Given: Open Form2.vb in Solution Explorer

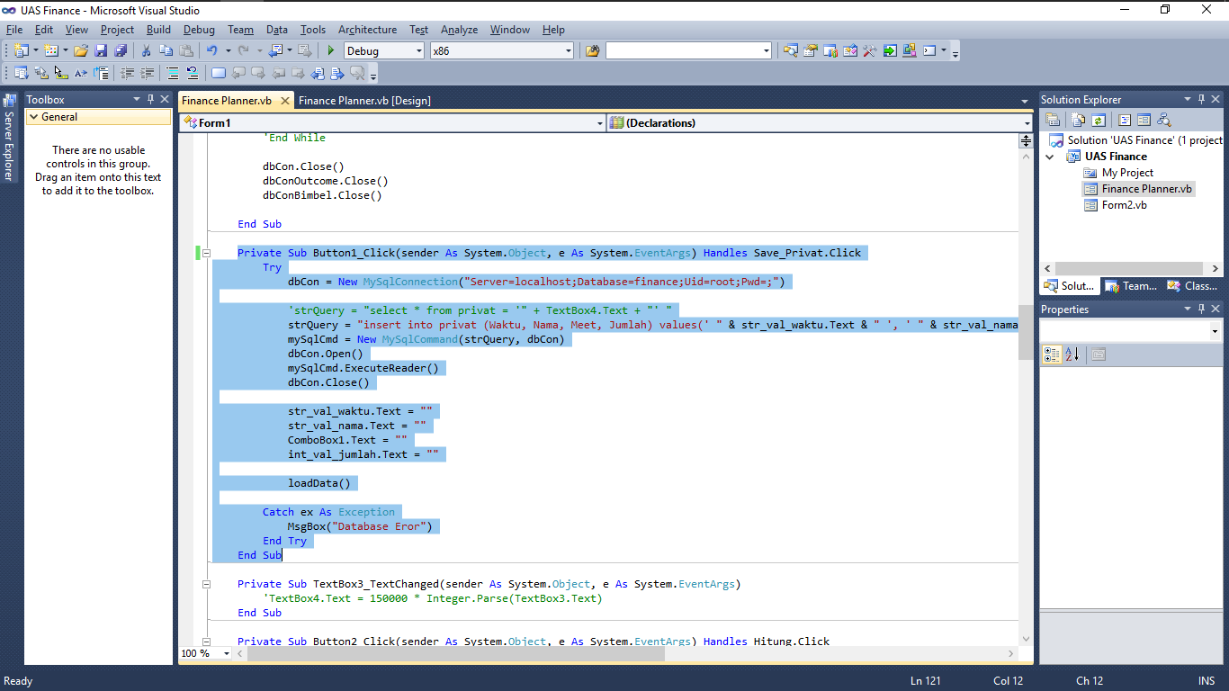Looking at the screenshot, I should point(1124,205).
